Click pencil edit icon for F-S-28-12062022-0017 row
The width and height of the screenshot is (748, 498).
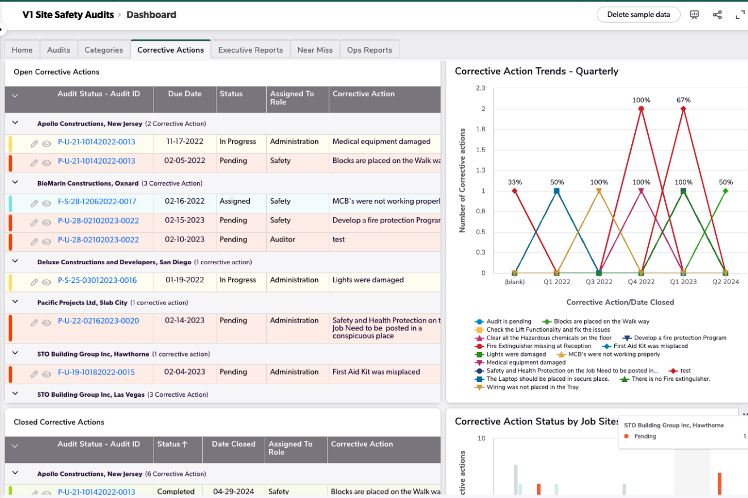[34, 202]
